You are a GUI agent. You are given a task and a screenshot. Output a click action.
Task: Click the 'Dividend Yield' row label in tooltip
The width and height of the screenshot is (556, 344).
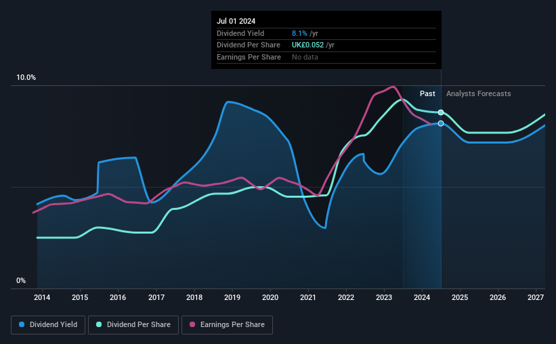[x=240, y=33]
